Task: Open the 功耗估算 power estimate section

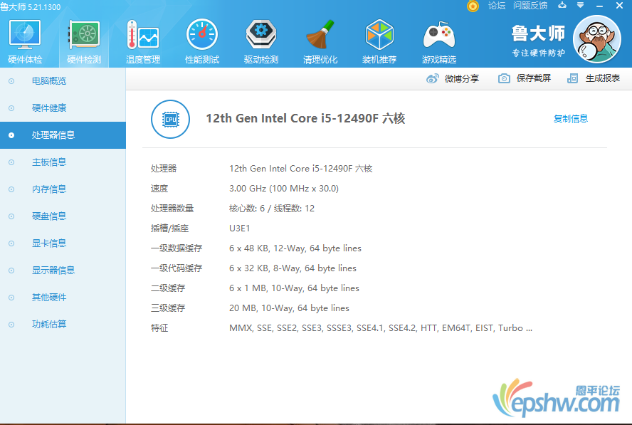Action: click(x=63, y=324)
